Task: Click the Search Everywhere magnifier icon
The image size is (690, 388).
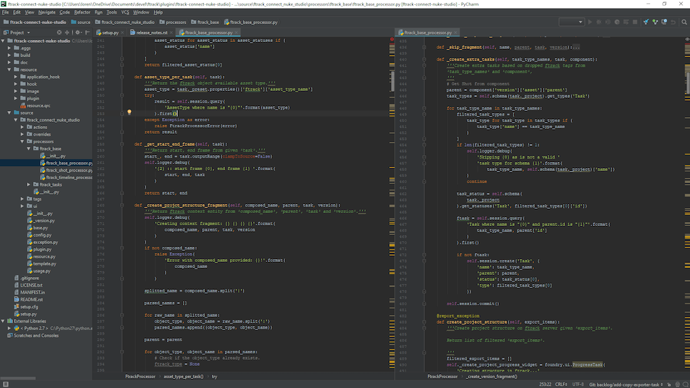Action: [x=684, y=22]
